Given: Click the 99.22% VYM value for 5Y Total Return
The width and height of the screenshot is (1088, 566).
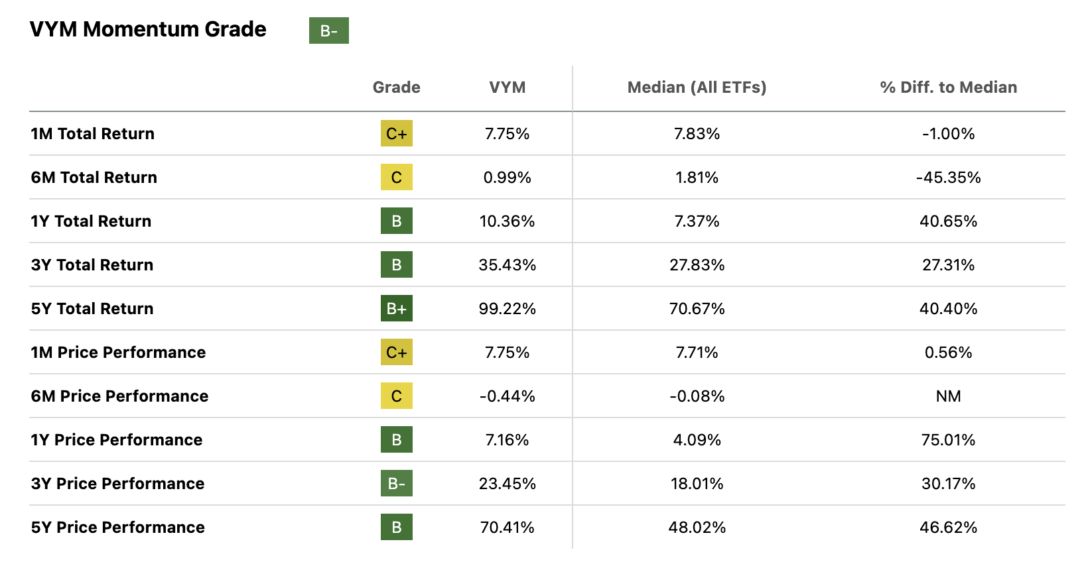Looking at the screenshot, I should point(507,309).
